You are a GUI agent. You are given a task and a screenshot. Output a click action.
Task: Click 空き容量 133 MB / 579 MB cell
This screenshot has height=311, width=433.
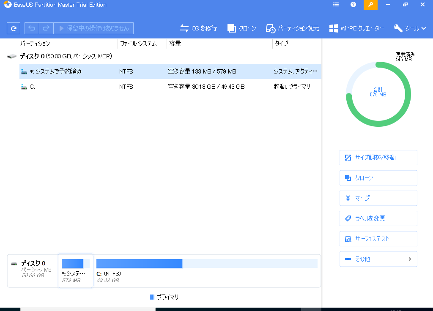coord(202,71)
